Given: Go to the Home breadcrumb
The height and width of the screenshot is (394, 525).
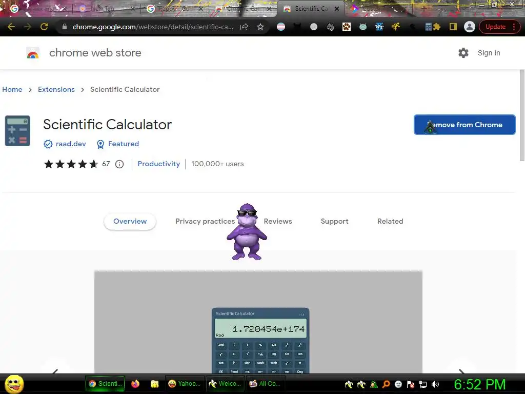Looking at the screenshot, I should 12,89.
